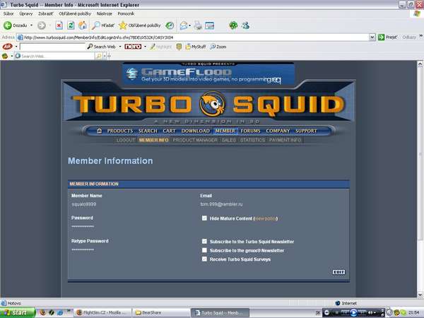Click the yellow note icon beside Highlight
Screen dimensions: 424x318
[x=179, y=47]
